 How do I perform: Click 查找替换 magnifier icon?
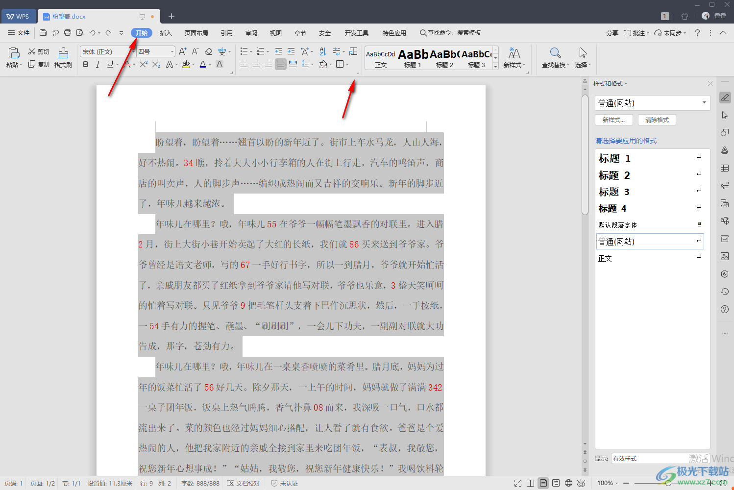click(555, 53)
